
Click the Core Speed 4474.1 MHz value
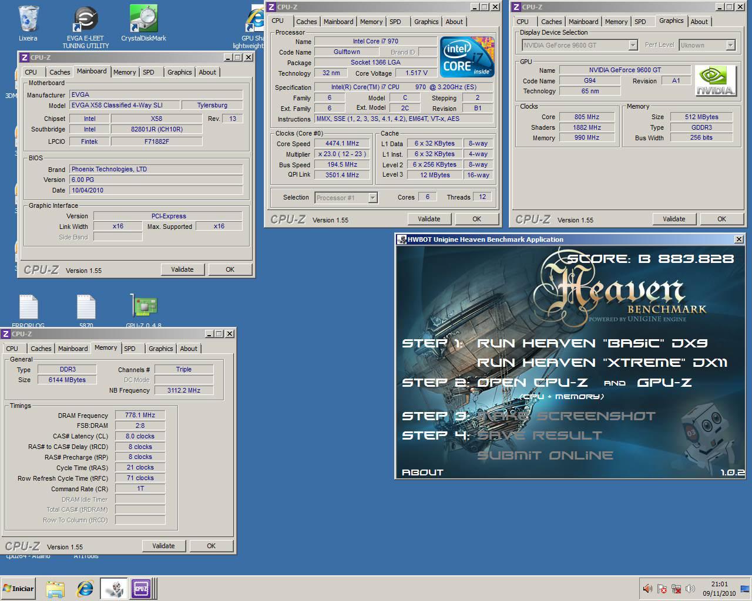pyautogui.click(x=342, y=144)
